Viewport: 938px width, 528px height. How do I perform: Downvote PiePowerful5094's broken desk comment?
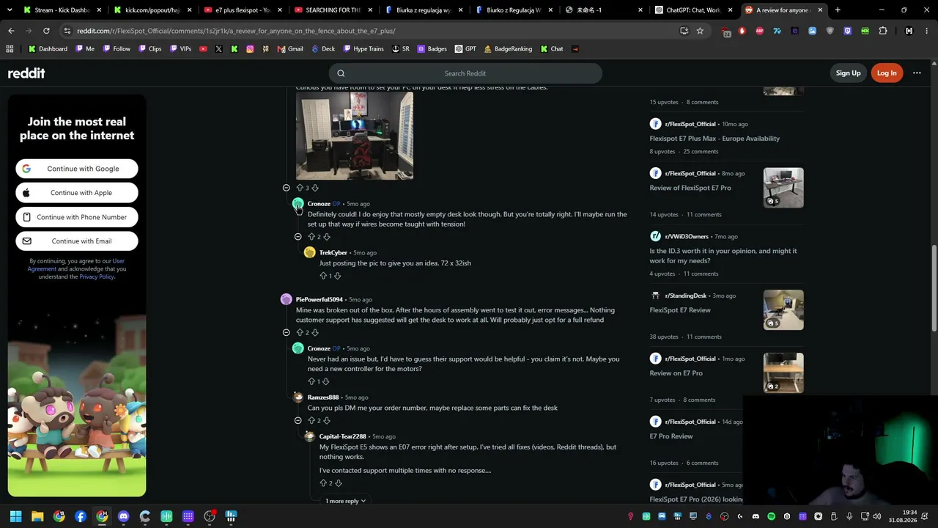[315, 332]
